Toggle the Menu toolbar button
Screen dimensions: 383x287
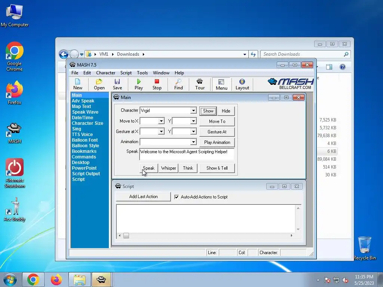pos(221,84)
